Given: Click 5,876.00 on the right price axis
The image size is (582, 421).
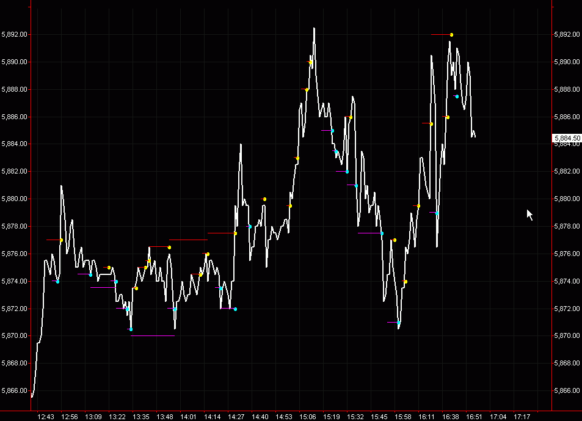Looking at the screenshot, I should (x=567, y=254).
